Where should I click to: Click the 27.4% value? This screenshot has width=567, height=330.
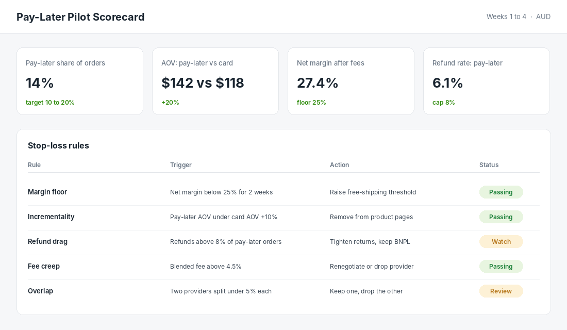click(x=318, y=83)
